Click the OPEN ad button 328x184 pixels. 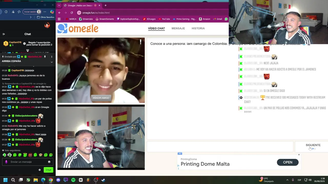click(288, 162)
